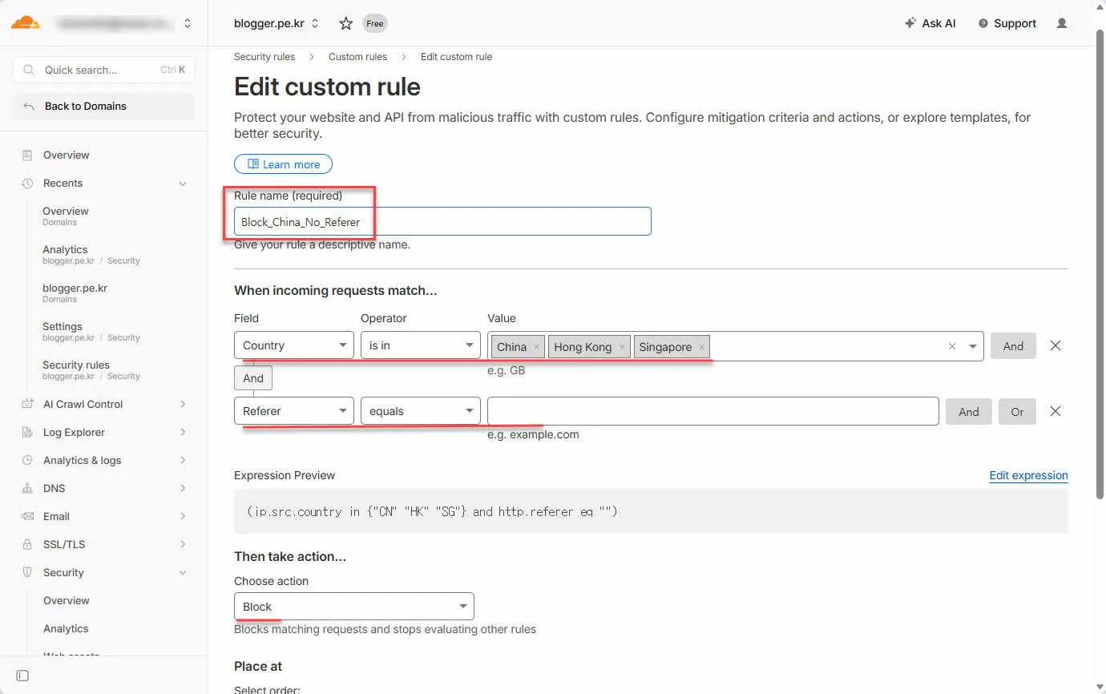Image resolution: width=1106 pixels, height=694 pixels.
Task: Click the Email envelope icon
Action: [28, 516]
